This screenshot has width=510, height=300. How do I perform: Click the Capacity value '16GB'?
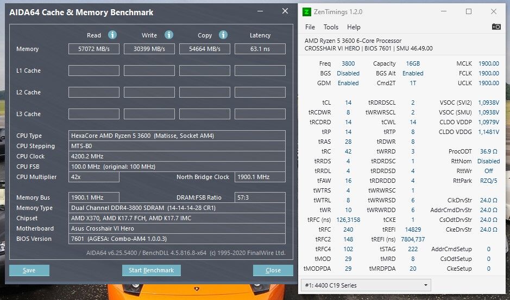[413, 63]
